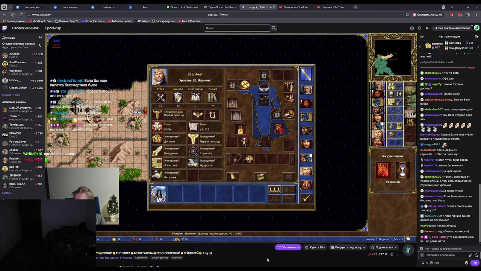Switch to 'Плейлисты - YouTube' browser tab
This screenshot has width=481, height=271.
click(294, 7)
